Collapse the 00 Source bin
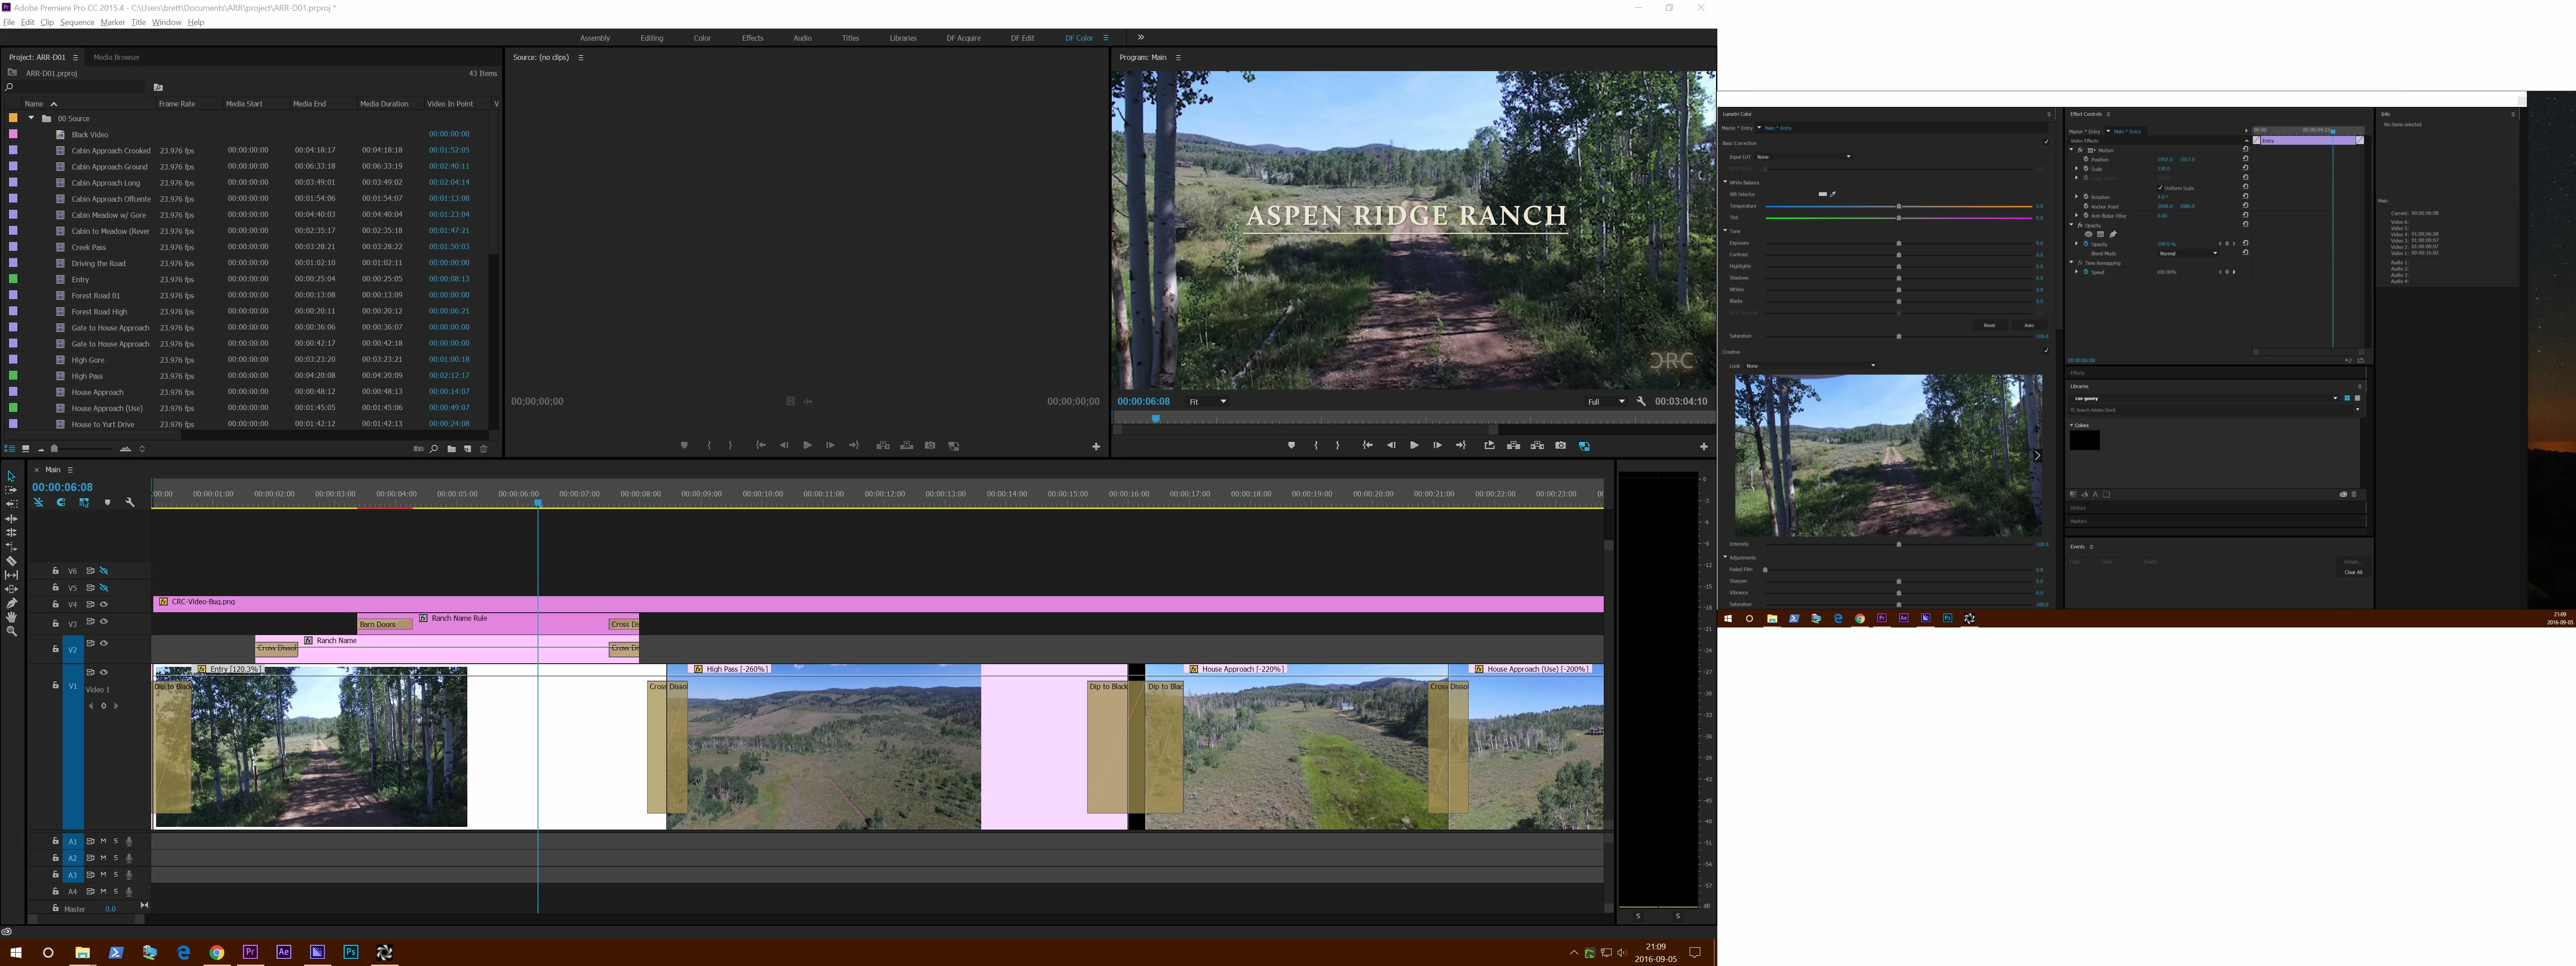2576x966 pixels. pyautogui.click(x=31, y=118)
